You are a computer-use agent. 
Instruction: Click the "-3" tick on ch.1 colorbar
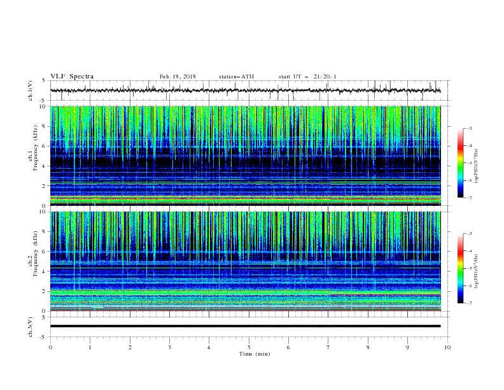click(470, 128)
